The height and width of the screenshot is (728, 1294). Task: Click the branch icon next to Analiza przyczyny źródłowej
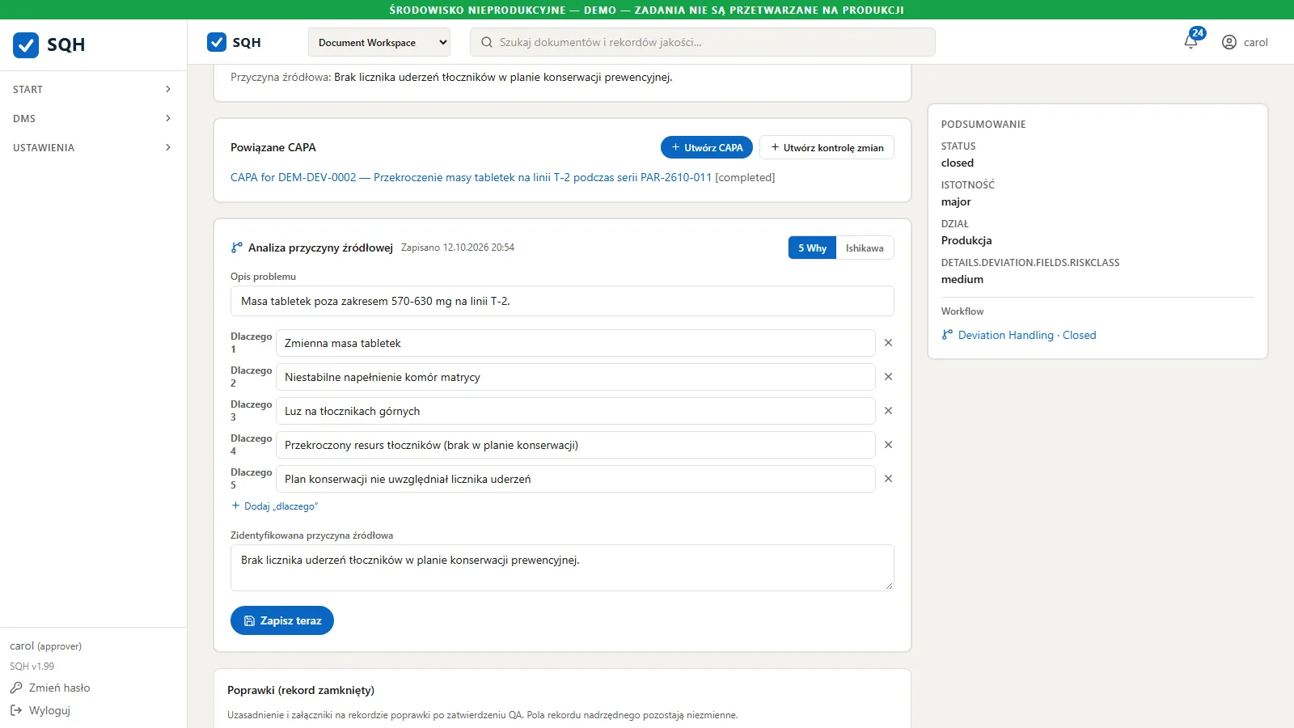(237, 248)
